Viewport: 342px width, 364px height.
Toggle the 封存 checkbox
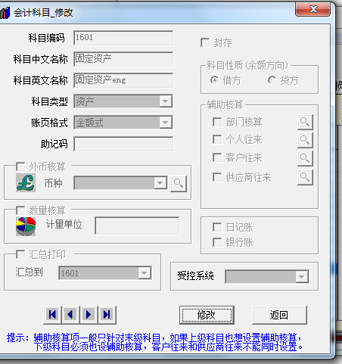[x=205, y=42]
